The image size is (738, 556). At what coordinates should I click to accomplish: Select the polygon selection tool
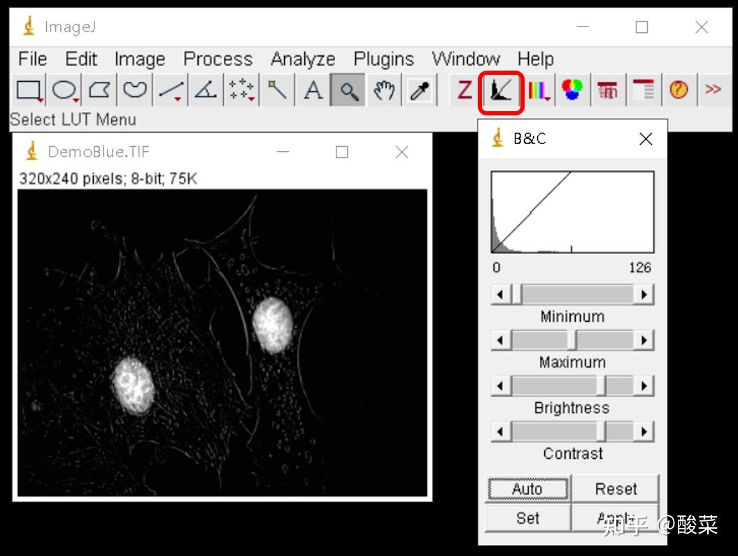click(98, 90)
